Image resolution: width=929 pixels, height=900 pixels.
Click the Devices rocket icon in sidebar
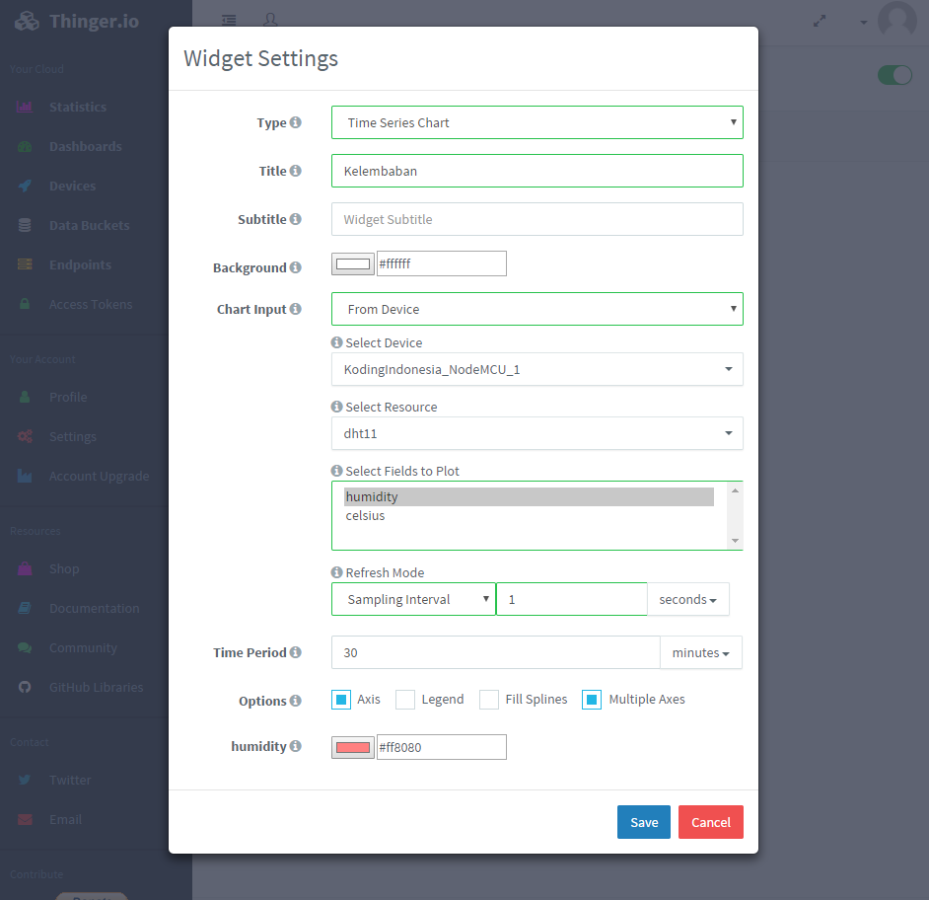tap(25, 186)
